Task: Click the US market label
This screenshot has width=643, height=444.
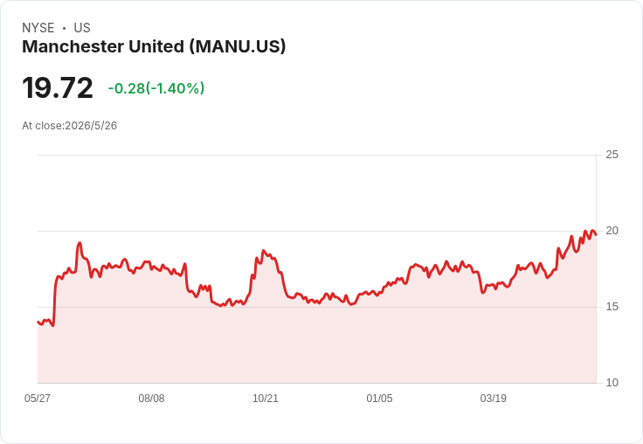Action: 82,28
